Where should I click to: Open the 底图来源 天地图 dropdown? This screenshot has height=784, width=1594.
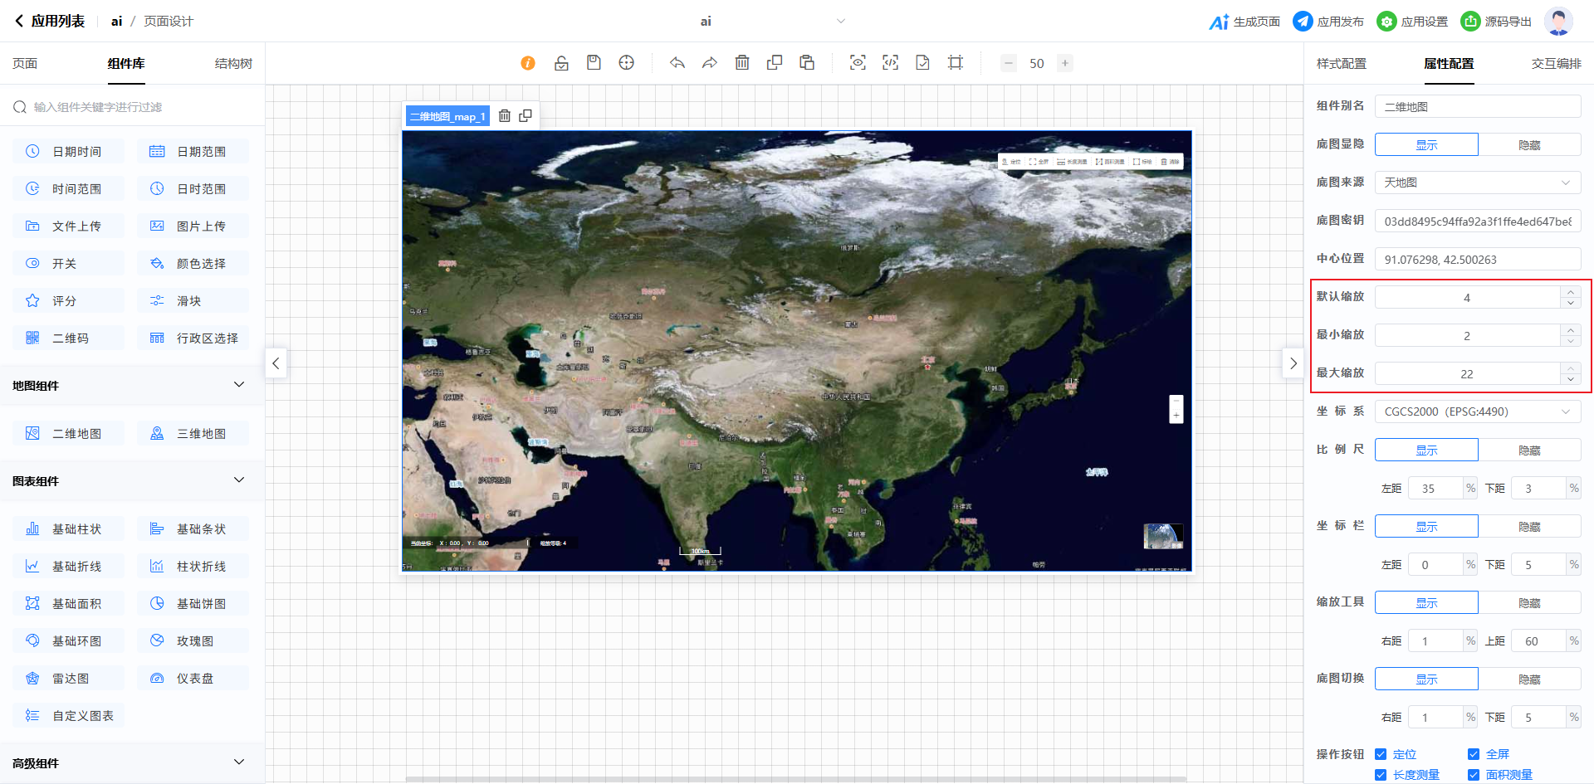[x=1478, y=183]
